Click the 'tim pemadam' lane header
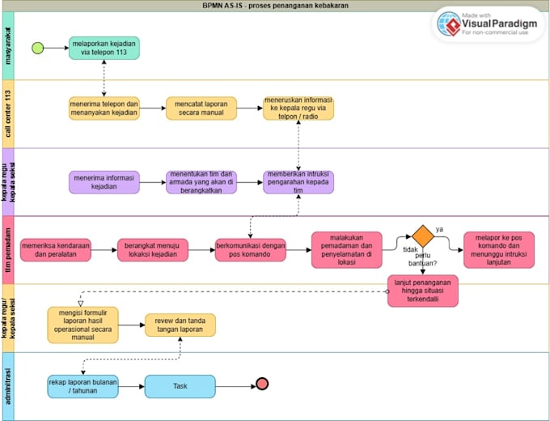 8,250
